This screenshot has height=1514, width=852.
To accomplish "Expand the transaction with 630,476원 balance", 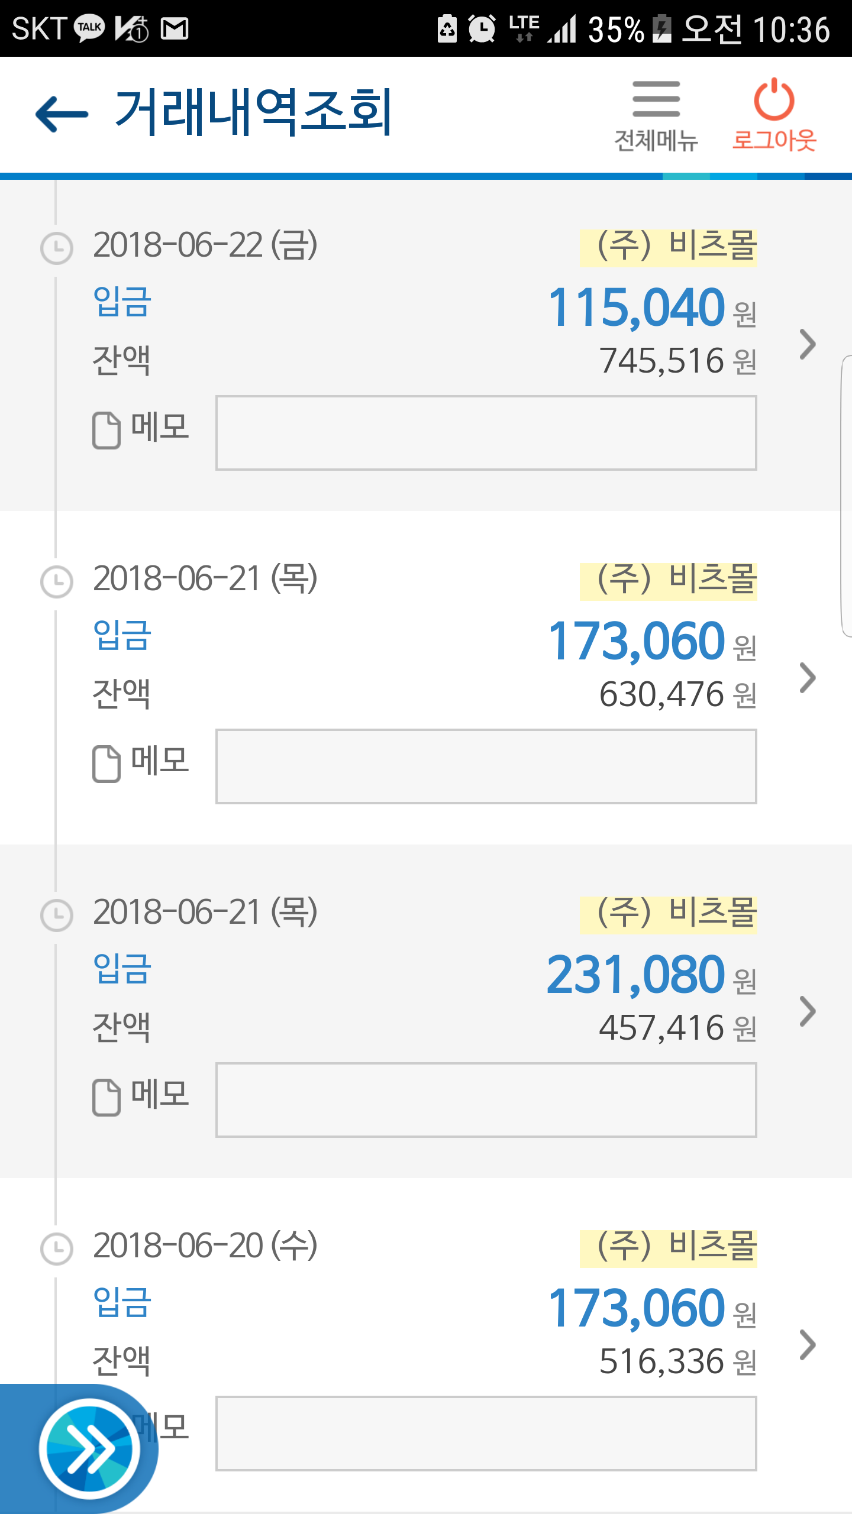I will [807, 678].
